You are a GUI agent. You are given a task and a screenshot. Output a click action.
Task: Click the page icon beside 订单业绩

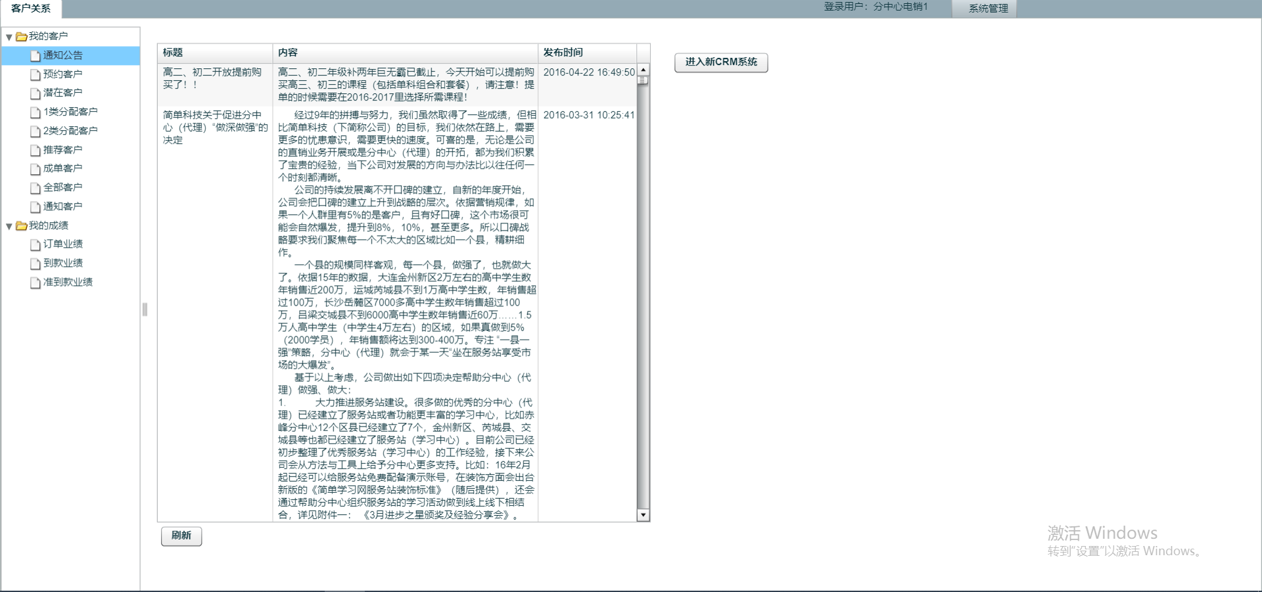click(35, 244)
